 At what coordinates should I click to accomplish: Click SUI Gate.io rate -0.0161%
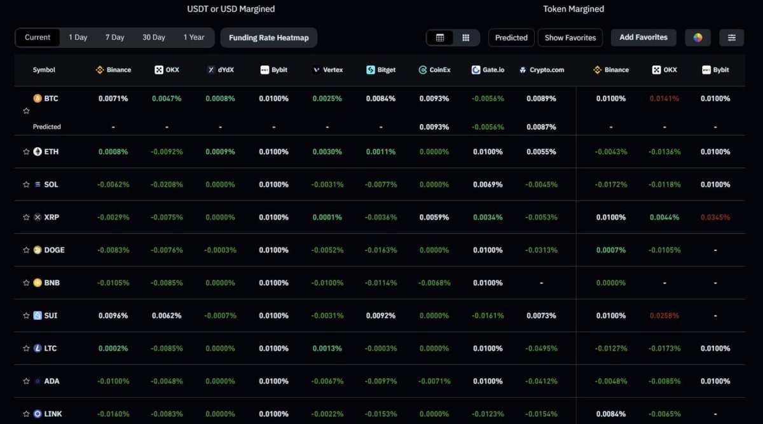pos(488,315)
